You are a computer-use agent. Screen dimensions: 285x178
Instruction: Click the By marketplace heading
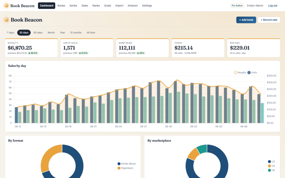(x=159, y=141)
